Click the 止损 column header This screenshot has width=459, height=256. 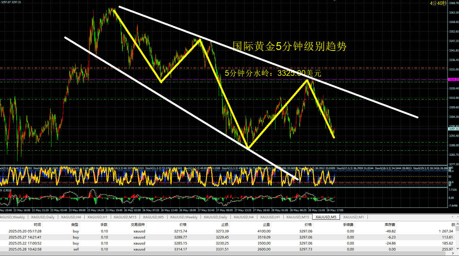[x=224, y=225]
